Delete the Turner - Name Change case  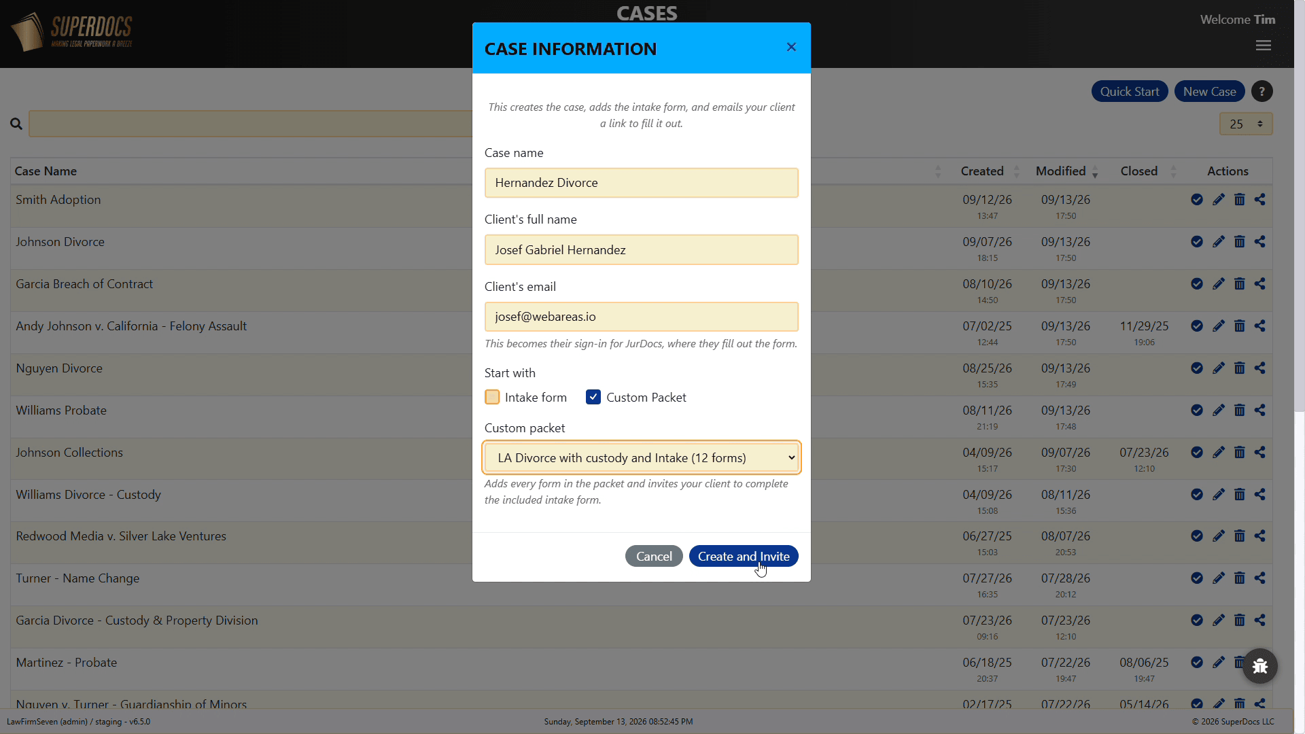pyautogui.click(x=1240, y=578)
